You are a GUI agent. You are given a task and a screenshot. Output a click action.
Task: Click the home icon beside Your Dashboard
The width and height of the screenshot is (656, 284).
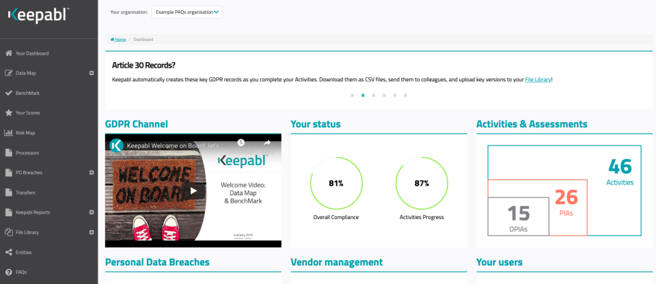coord(8,53)
